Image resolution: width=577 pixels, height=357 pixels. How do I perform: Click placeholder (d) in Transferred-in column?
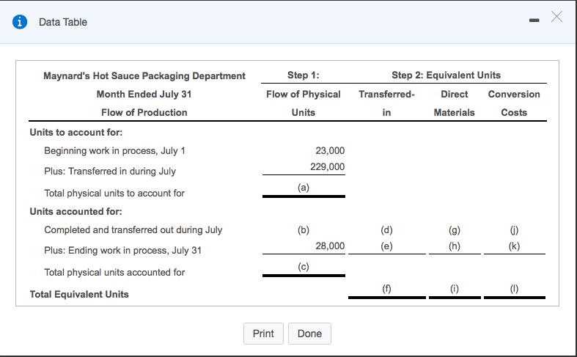pyautogui.click(x=386, y=229)
